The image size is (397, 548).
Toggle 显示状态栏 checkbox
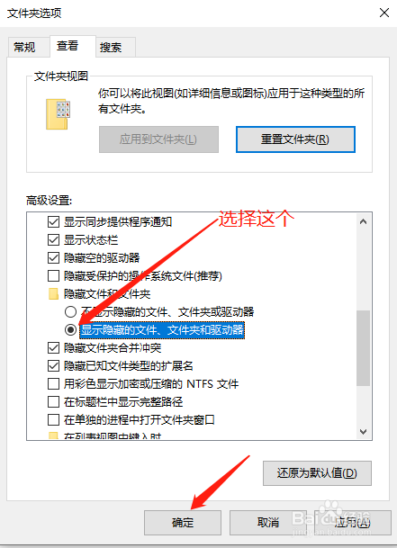[53, 239]
